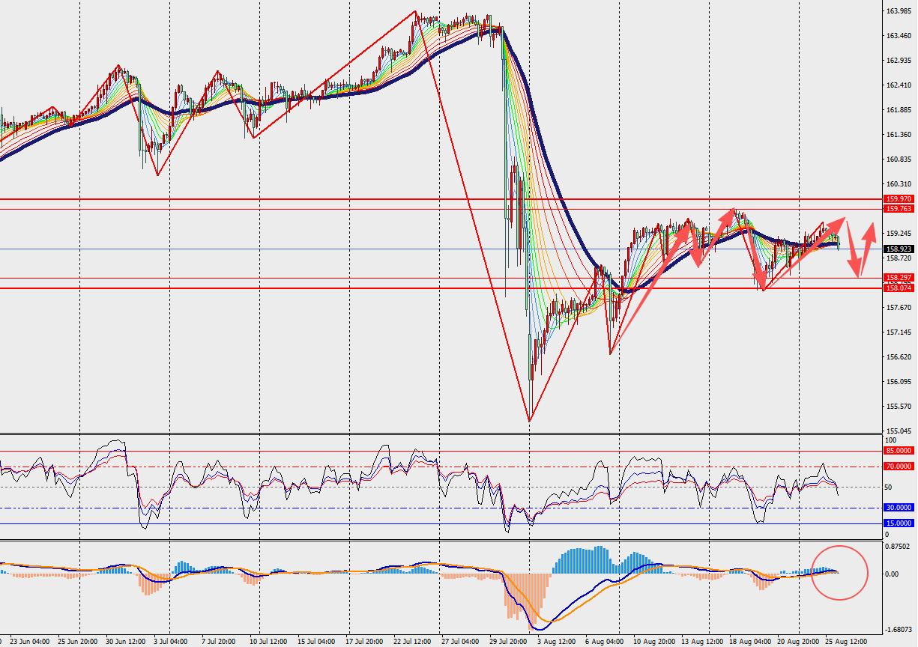The image size is (918, 647).
Task: Select the RSI 30.0000 level label
Action: (x=899, y=508)
